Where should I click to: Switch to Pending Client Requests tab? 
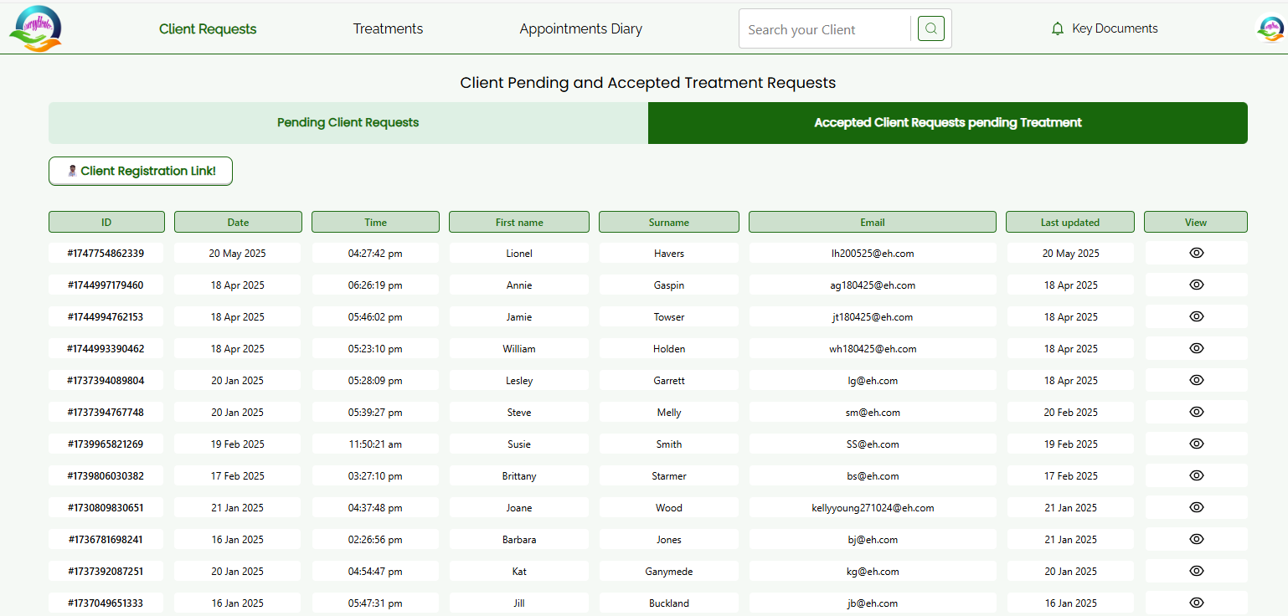point(348,123)
